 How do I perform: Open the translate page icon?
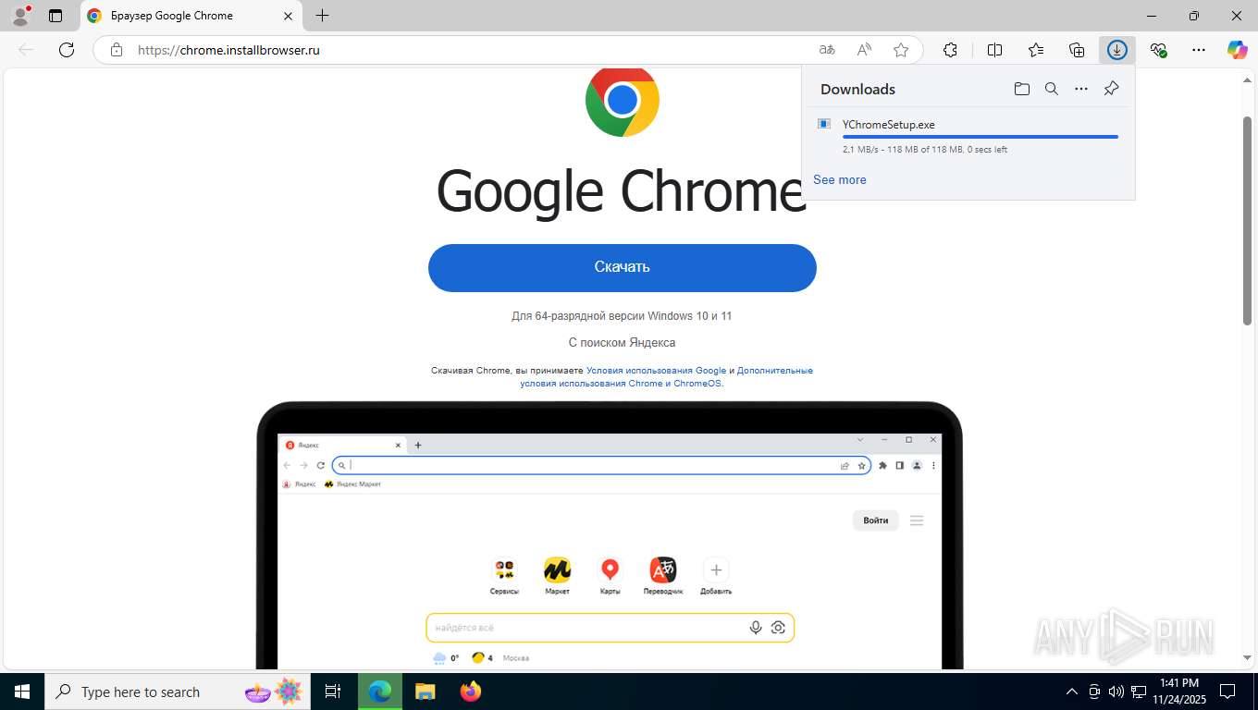click(827, 50)
